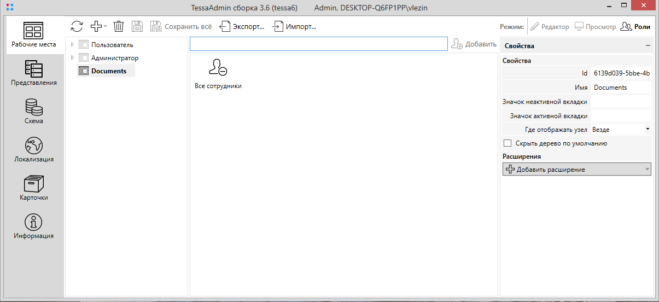Open the Информация section
This screenshot has width=659, height=302.
click(x=34, y=226)
